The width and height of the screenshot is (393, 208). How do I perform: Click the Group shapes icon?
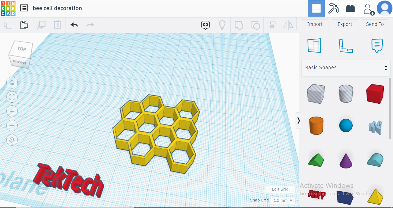(239, 25)
